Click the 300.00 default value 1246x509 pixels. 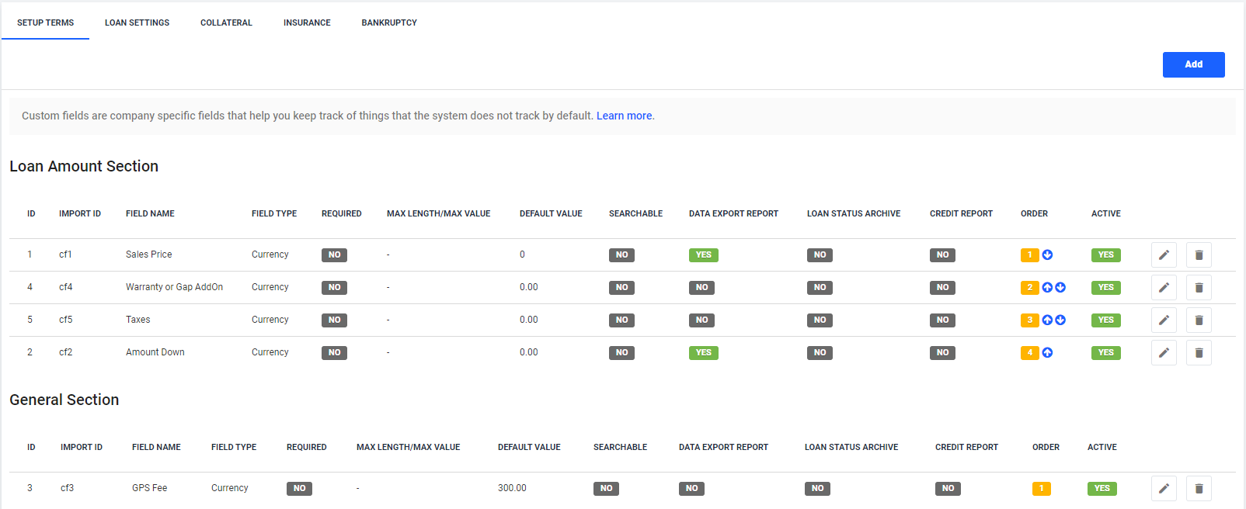[x=512, y=488]
